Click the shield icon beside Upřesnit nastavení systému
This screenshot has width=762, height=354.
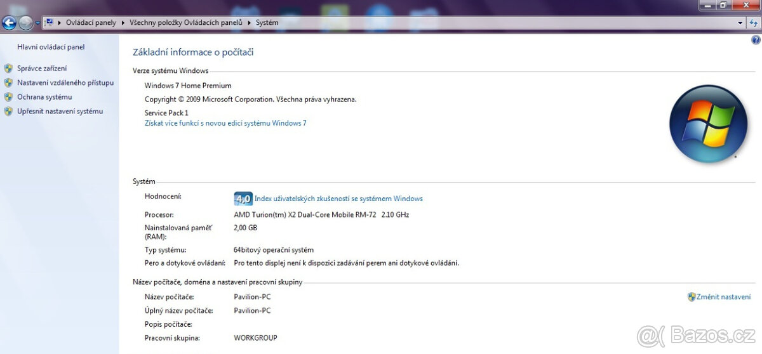click(8, 112)
